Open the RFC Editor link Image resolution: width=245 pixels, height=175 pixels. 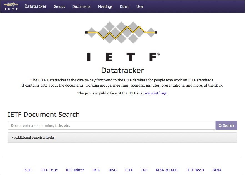(x=75, y=170)
